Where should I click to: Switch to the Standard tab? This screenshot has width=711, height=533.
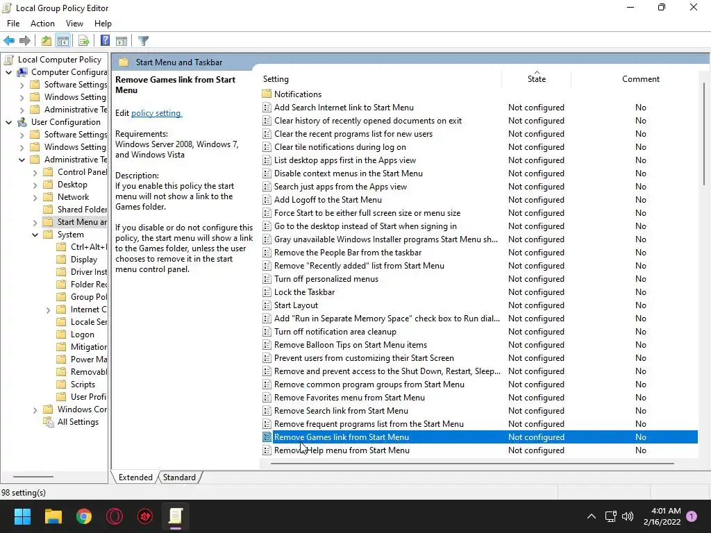pos(180,477)
